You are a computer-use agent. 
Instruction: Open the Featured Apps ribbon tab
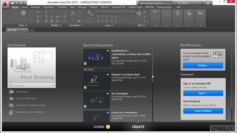(x=164, y=7)
